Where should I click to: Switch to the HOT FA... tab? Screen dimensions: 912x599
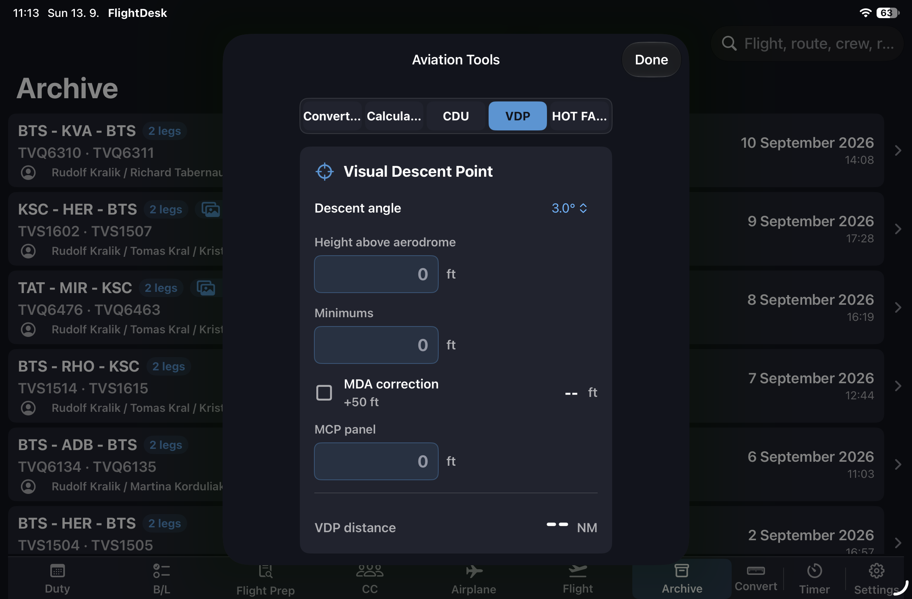tap(579, 116)
